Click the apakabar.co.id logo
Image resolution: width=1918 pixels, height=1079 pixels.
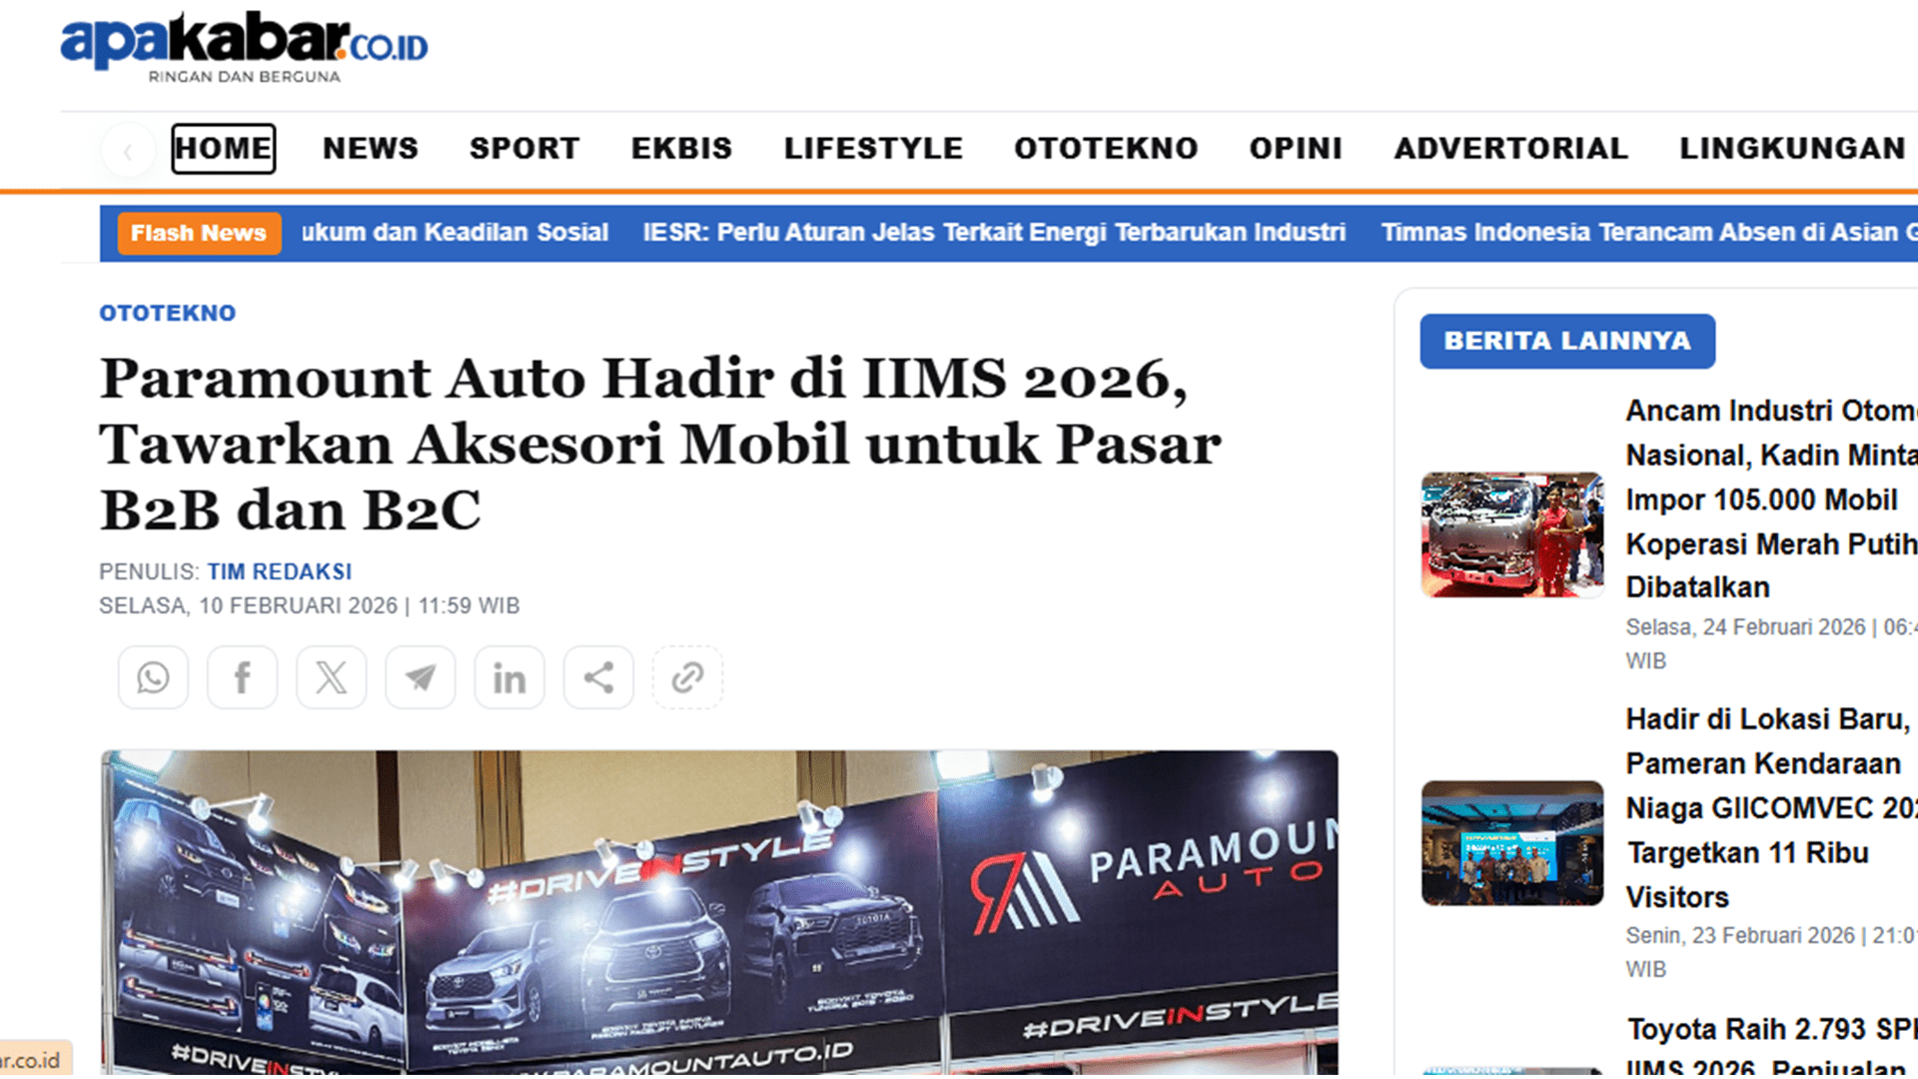(244, 47)
